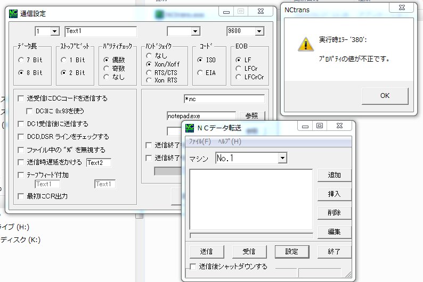Screen dimensions: 423x282
Task: Click the NC icon in NCデータ転送 title bar
Action: (x=190, y=128)
